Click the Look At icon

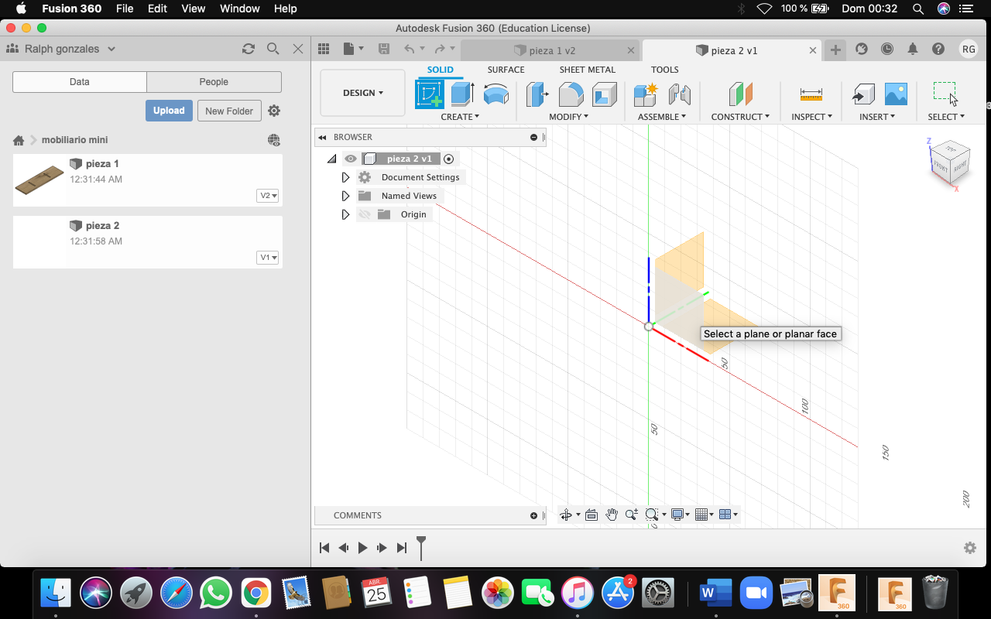(x=592, y=515)
